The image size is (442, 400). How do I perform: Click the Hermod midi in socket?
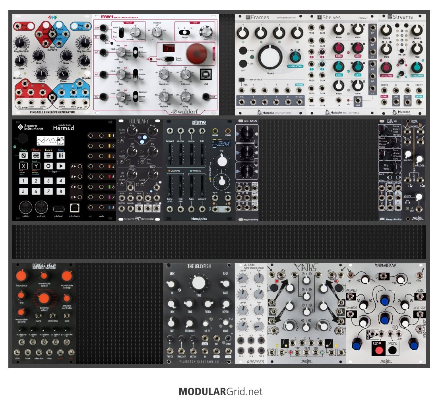[x=25, y=207]
